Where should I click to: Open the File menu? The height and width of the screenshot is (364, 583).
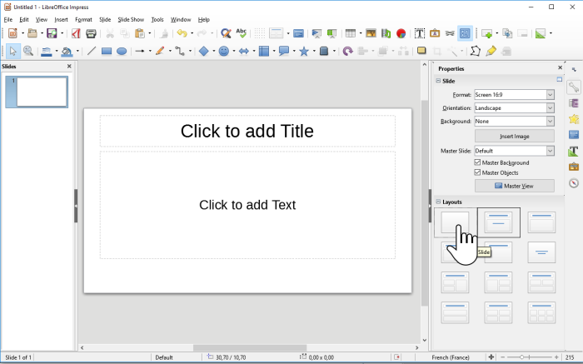pyautogui.click(x=8, y=19)
